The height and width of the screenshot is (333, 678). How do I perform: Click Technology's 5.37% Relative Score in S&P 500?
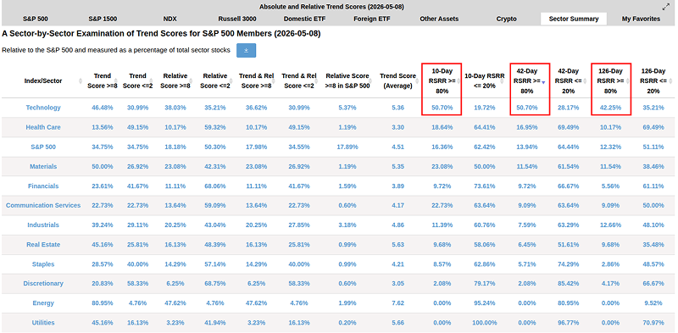[347, 108]
